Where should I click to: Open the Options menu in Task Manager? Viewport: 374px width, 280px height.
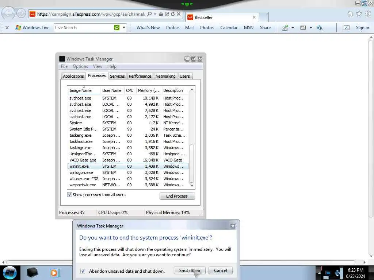(80, 66)
